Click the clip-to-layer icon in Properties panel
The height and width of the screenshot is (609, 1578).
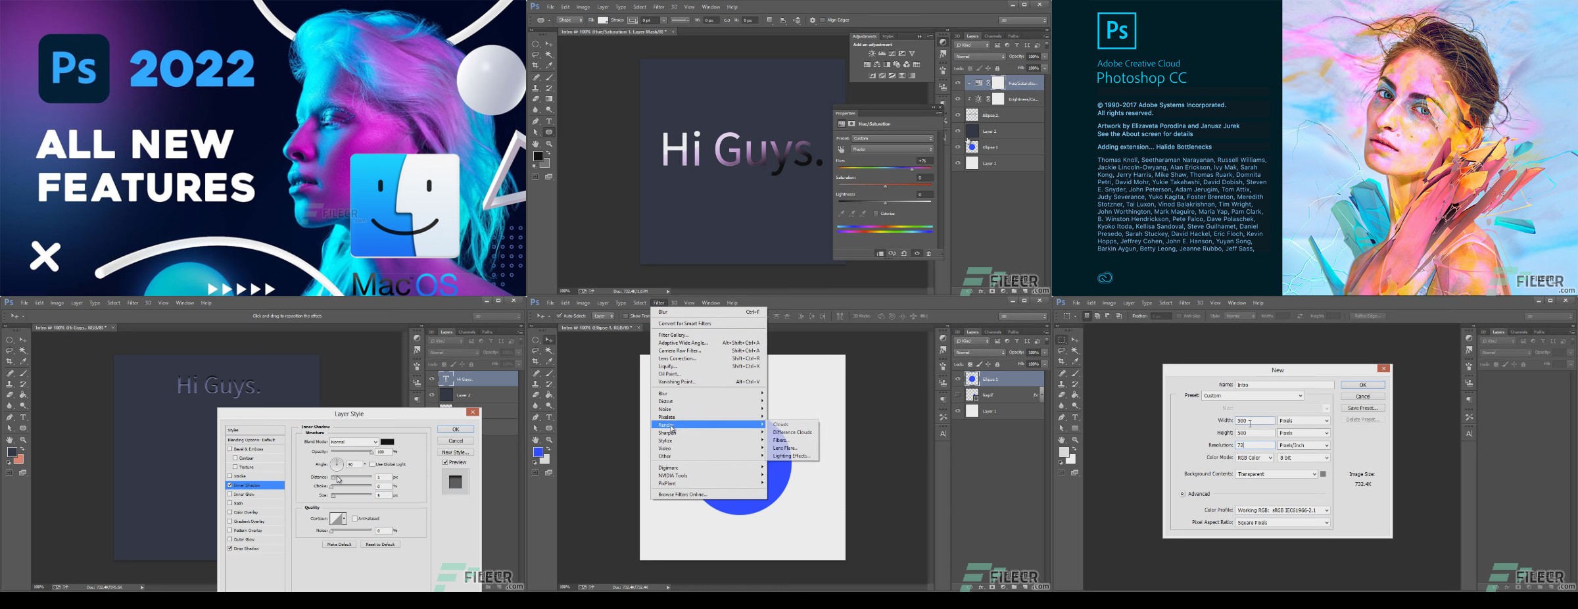880,253
